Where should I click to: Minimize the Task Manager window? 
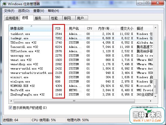tap(140, 3)
